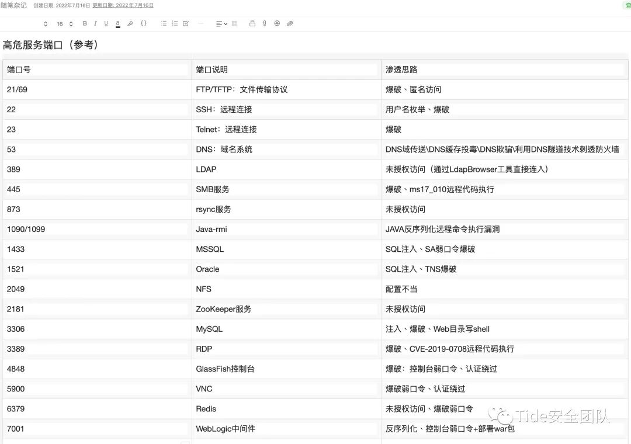Attach a file with the paperclip icon

pos(290,23)
